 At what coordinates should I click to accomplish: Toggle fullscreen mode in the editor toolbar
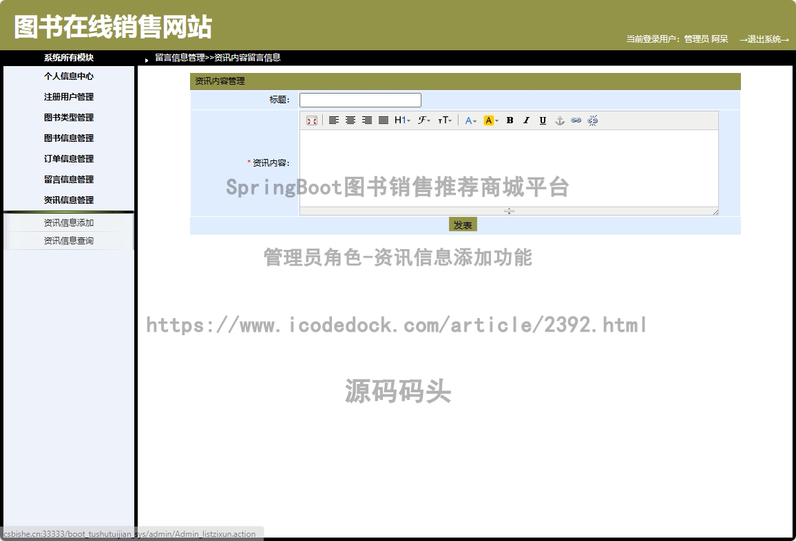312,120
